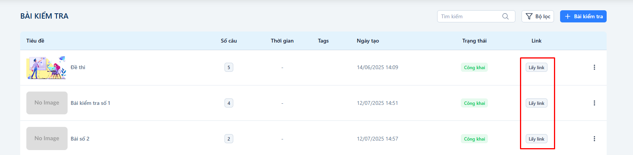Click the Công khai badge for Đề thi
The width and height of the screenshot is (633, 155).
click(474, 68)
